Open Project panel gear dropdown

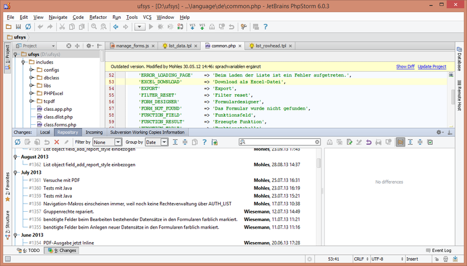coord(90,46)
